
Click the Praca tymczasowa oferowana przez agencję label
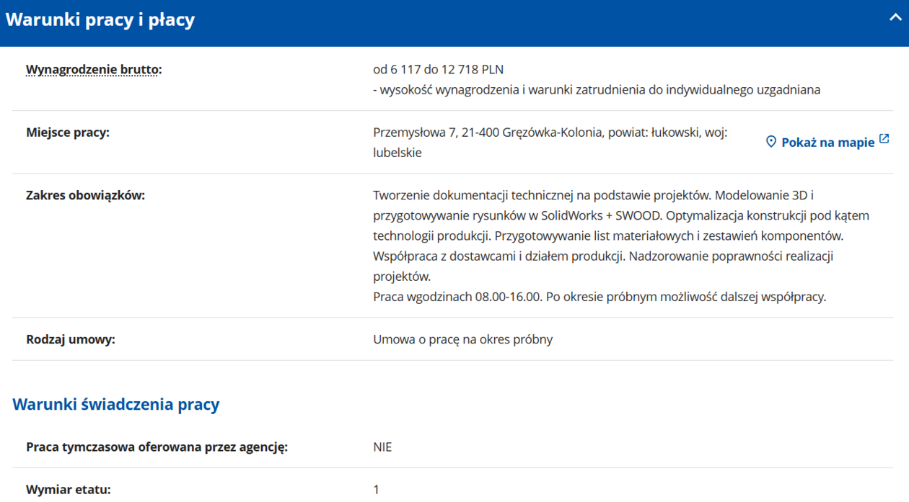pos(157,447)
